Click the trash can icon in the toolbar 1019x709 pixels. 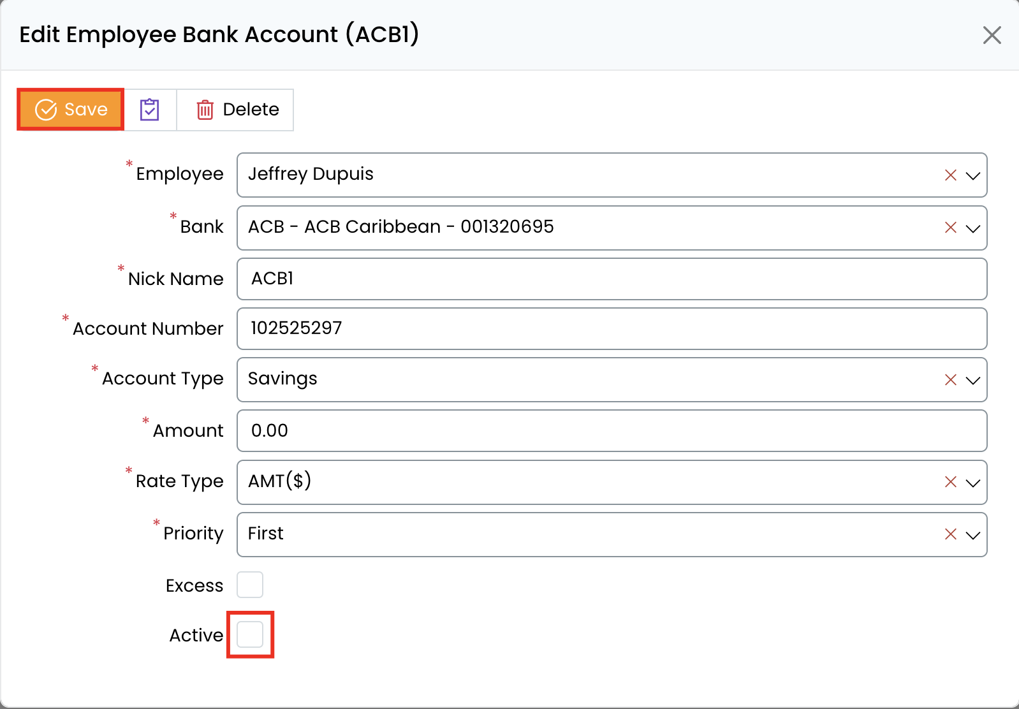(205, 110)
